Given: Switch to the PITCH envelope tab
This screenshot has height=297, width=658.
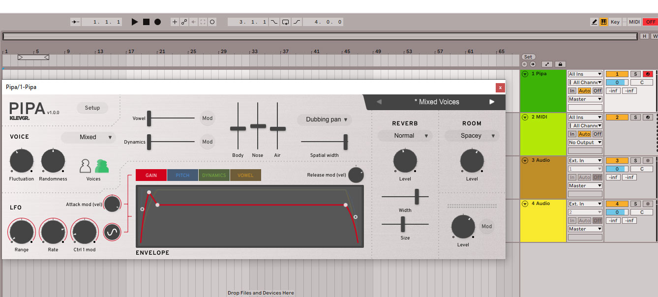Looking at the screenshot, I should (x=182, y=175).
